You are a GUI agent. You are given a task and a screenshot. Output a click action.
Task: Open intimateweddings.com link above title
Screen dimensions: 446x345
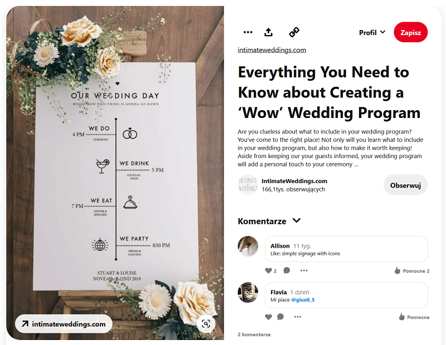[x=272, y=50]
